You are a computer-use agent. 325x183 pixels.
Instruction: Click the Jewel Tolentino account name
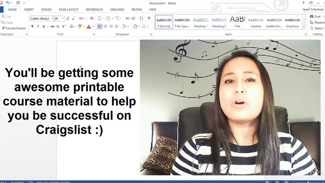tap(313, 10)
